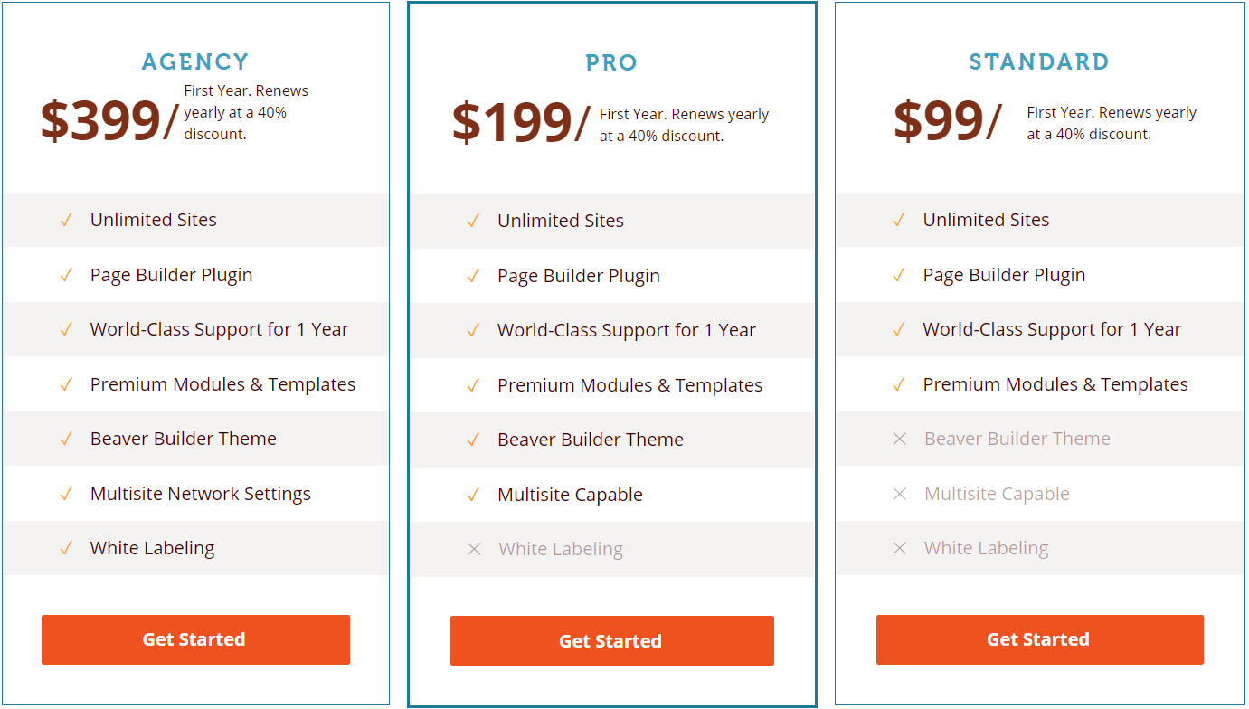Select the STANDARD plan heading
Viewport: 1249px width, 709px height.
point(1038,61)
